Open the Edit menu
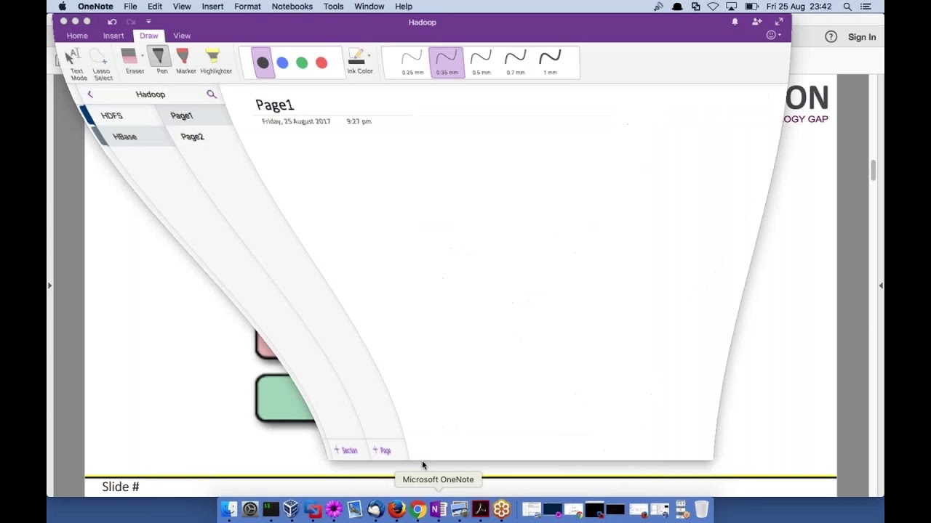Image resolution: width=931 pixels, height=523 pixels. tap(155, 7)
